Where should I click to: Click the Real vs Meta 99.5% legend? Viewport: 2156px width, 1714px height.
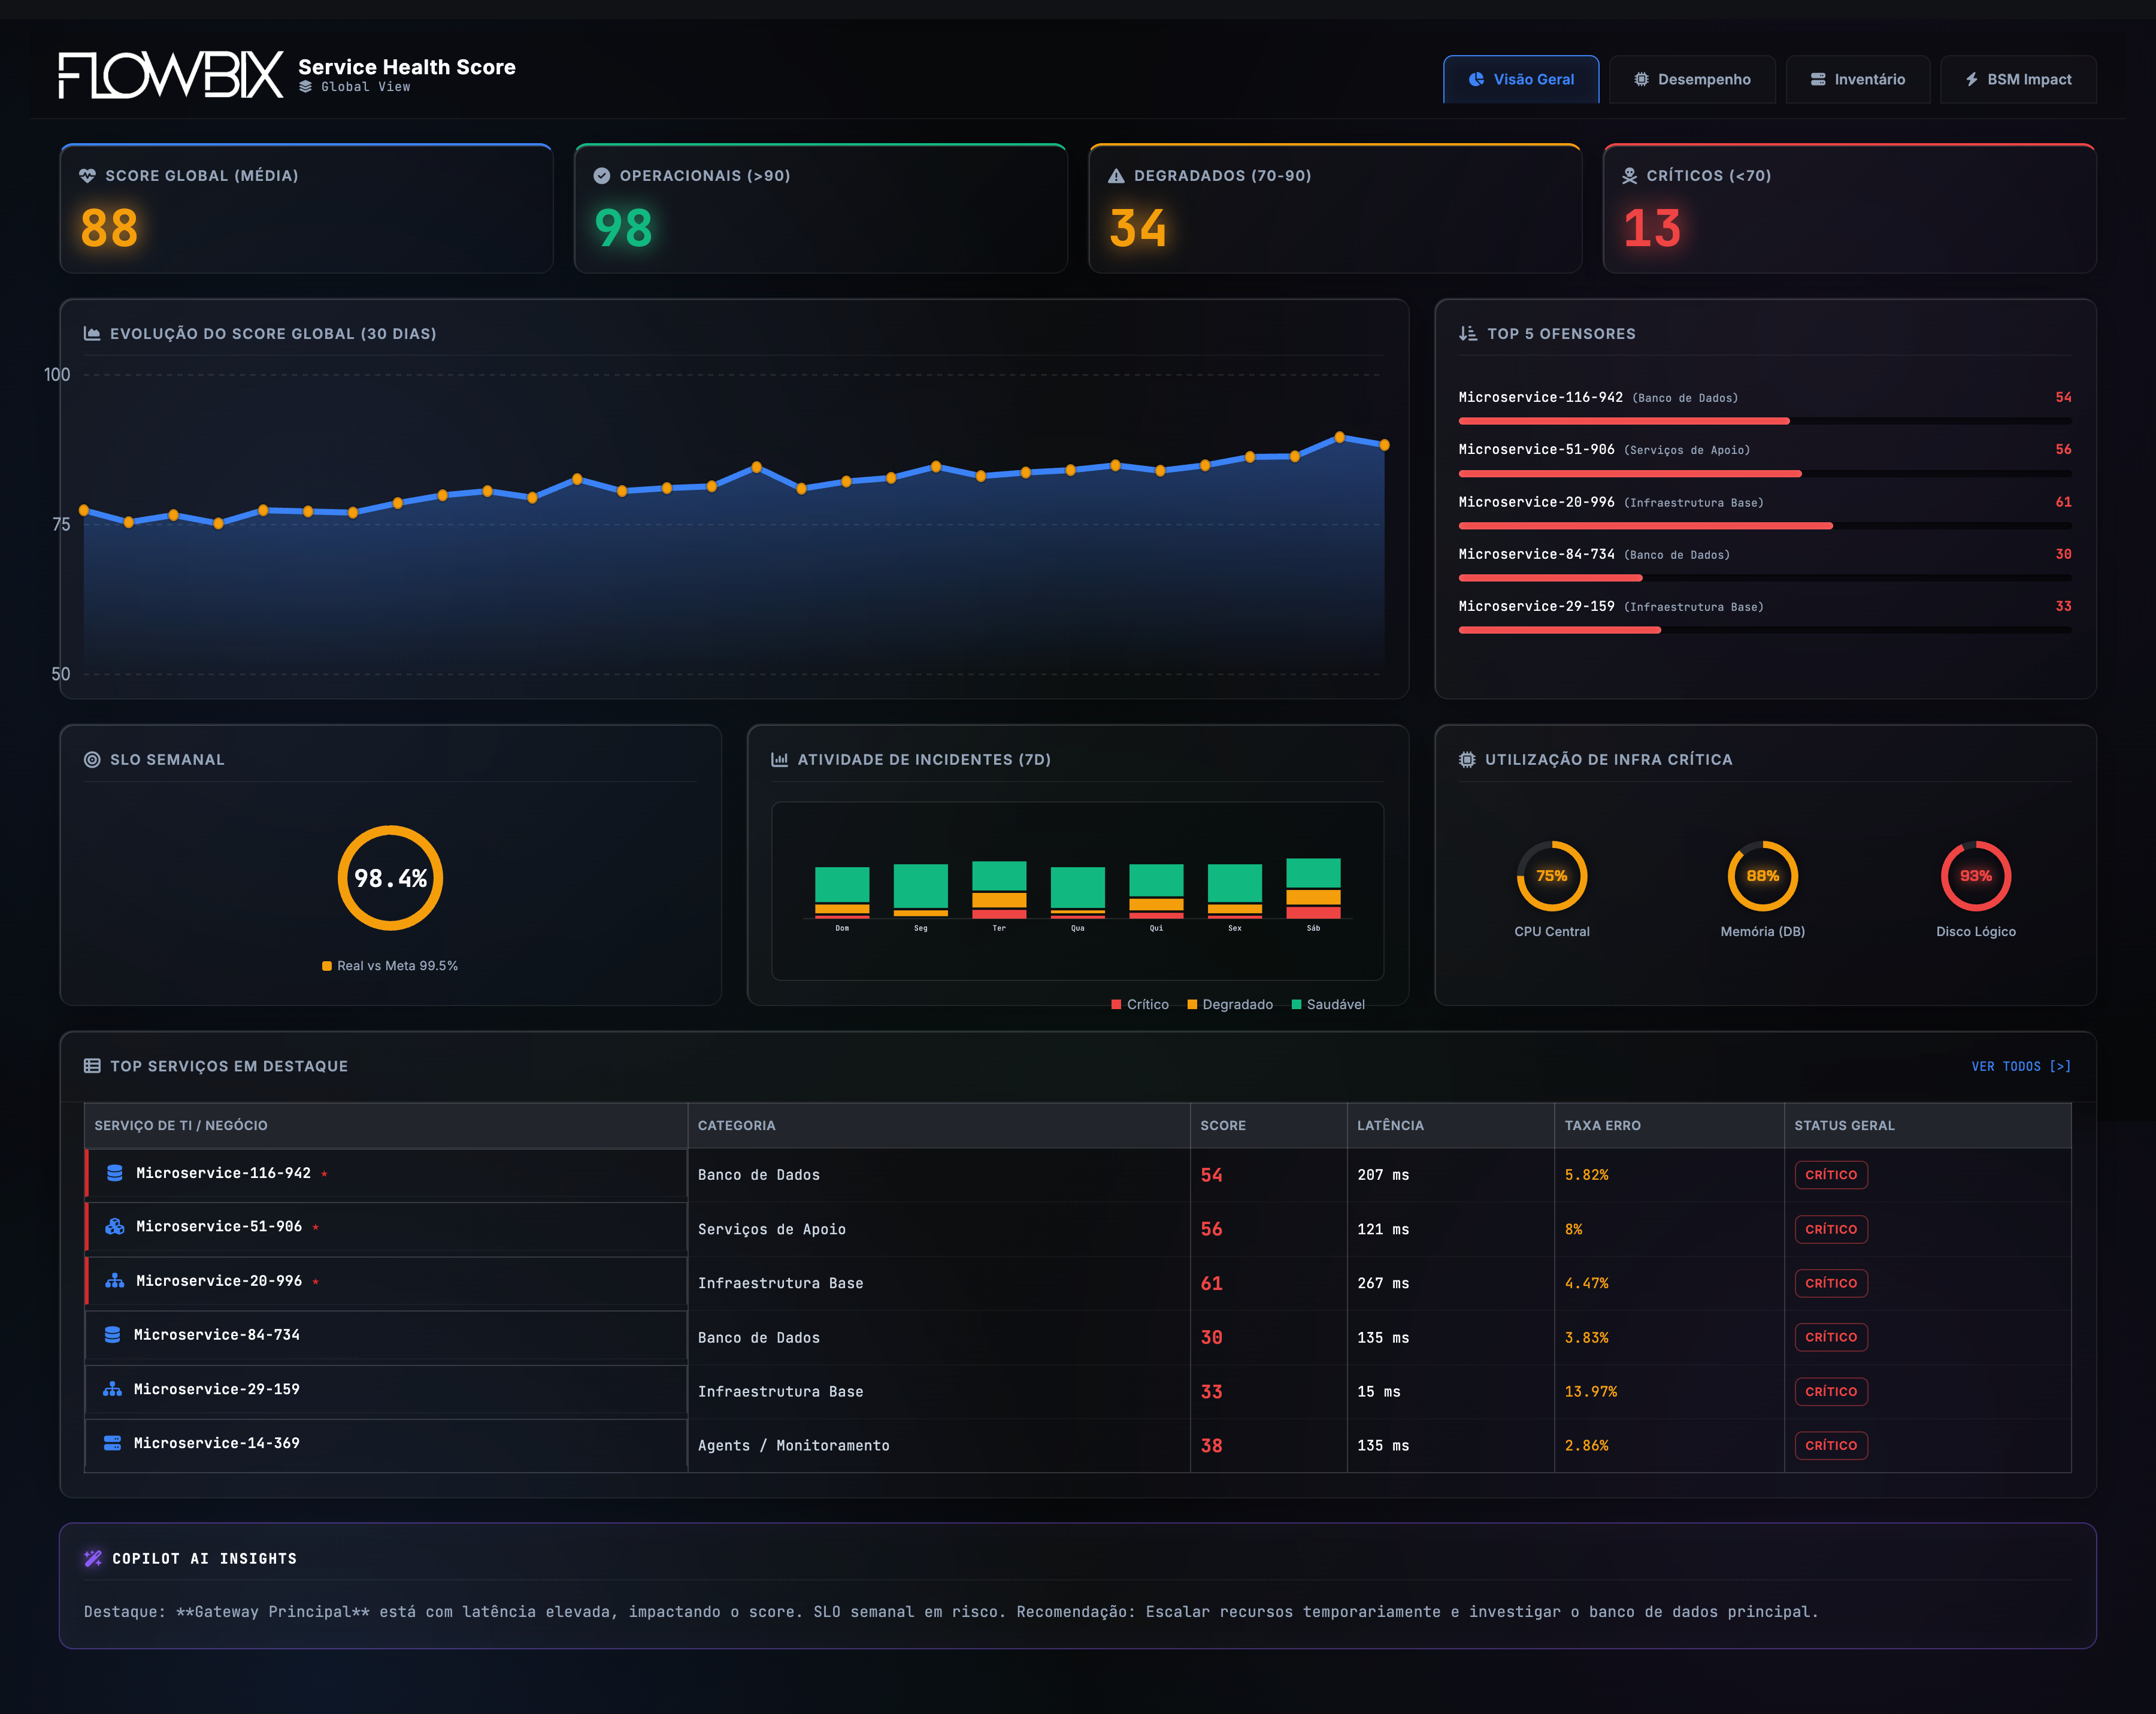(x=390, y=966)
